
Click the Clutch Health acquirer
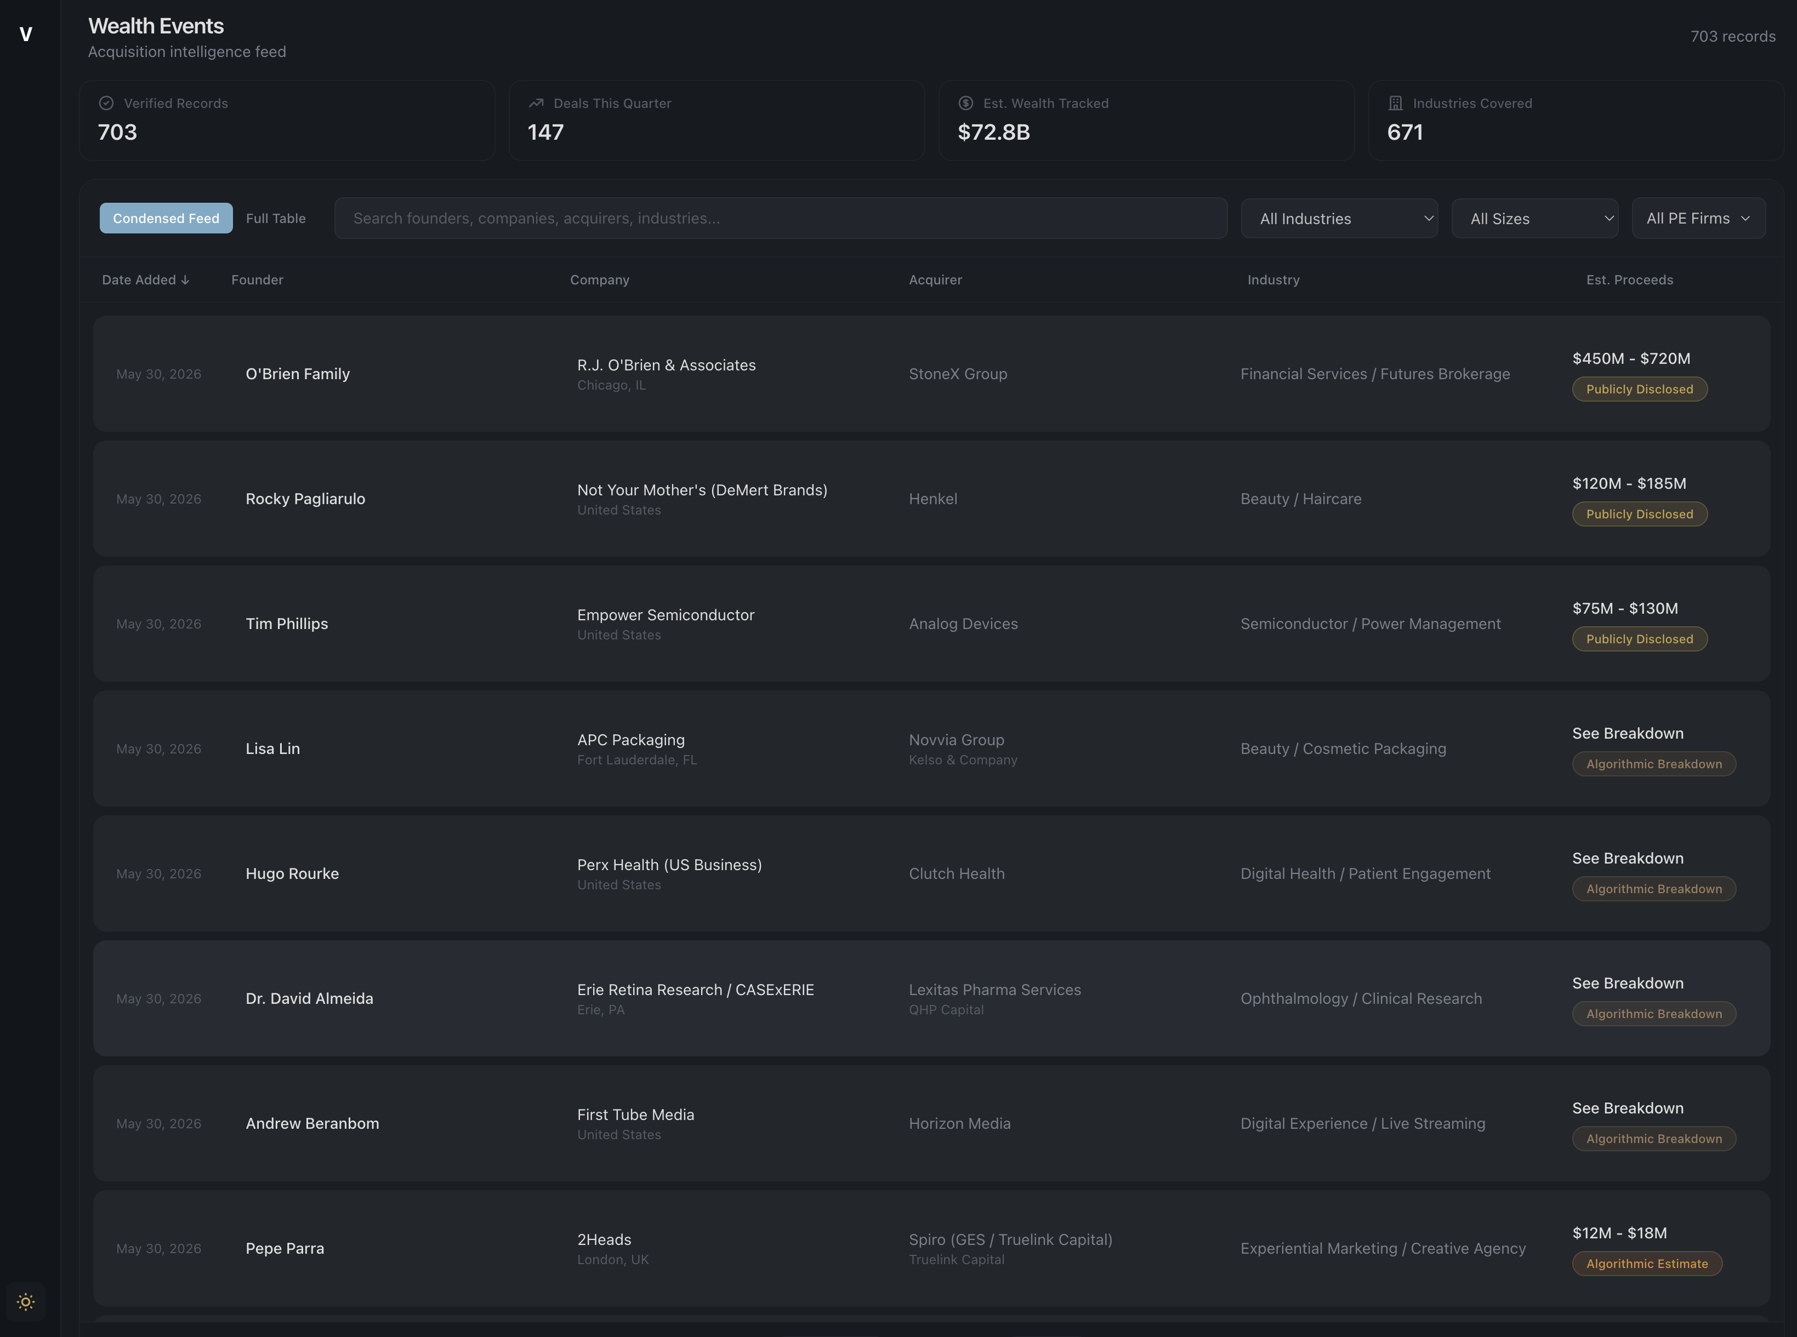point(957,873)
